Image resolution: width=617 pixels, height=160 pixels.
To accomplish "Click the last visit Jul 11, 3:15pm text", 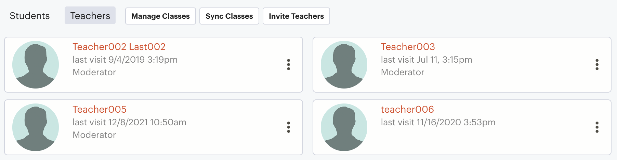I will (426, 60).
